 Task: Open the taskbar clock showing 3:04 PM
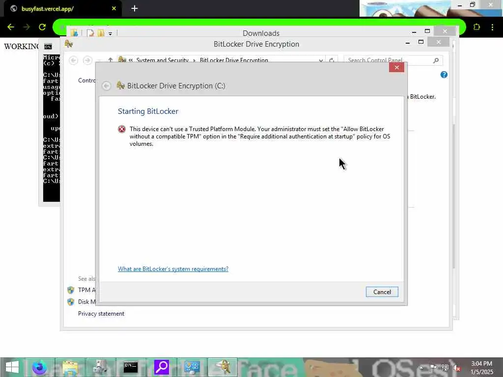(x=481, y=367)
